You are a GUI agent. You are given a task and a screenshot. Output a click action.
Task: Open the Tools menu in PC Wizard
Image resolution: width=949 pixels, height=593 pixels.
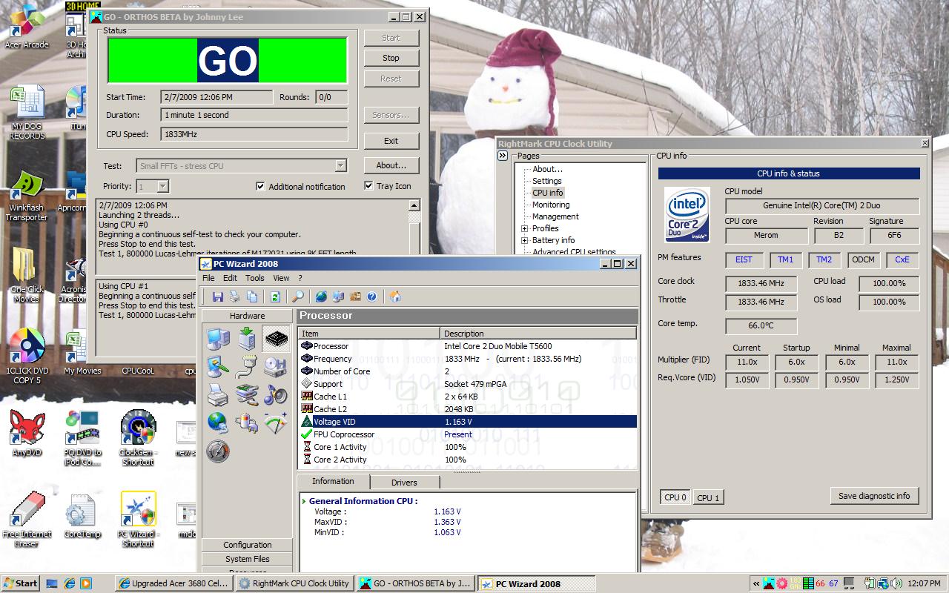255,278
